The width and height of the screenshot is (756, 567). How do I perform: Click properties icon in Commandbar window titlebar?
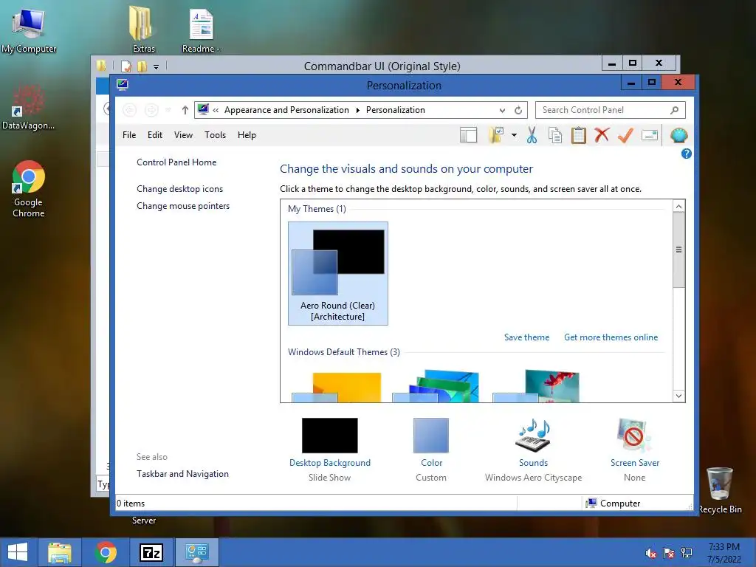[126, 66]
